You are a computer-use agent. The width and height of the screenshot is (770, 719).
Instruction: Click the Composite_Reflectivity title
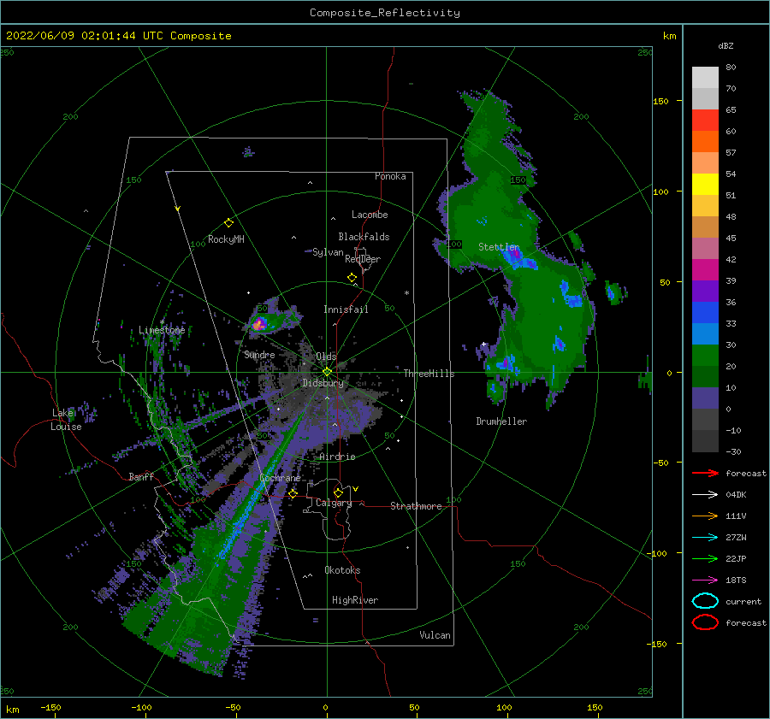pos(384,13)
